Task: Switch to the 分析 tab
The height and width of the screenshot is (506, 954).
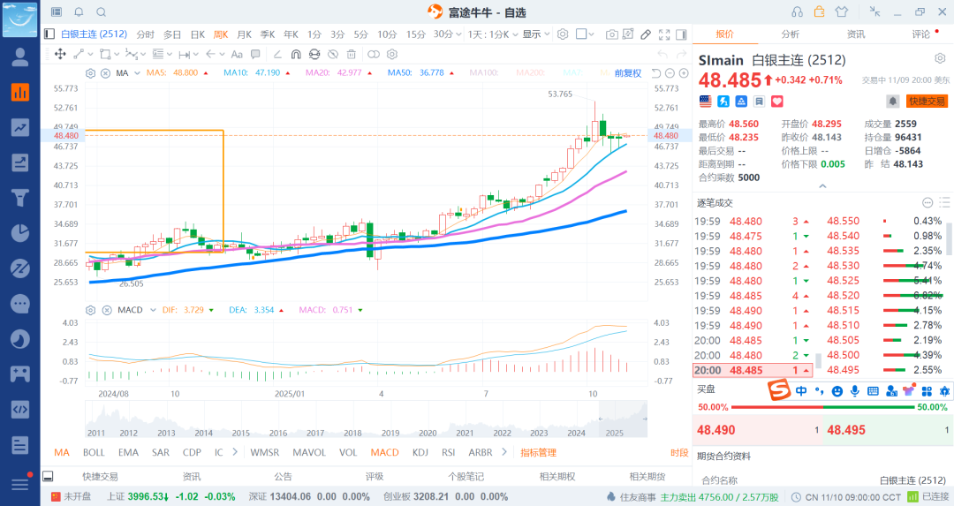Action: [790, 34]
